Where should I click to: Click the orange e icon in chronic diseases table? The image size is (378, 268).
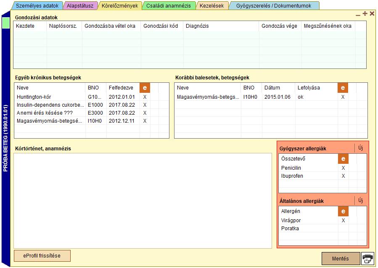145,88
